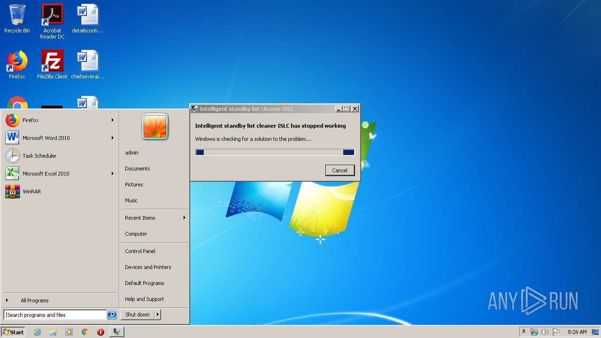Screen dimensions: 601x338
Task: Open Acrobat Reader DC desktop shortcut
Action: (52, 22)
